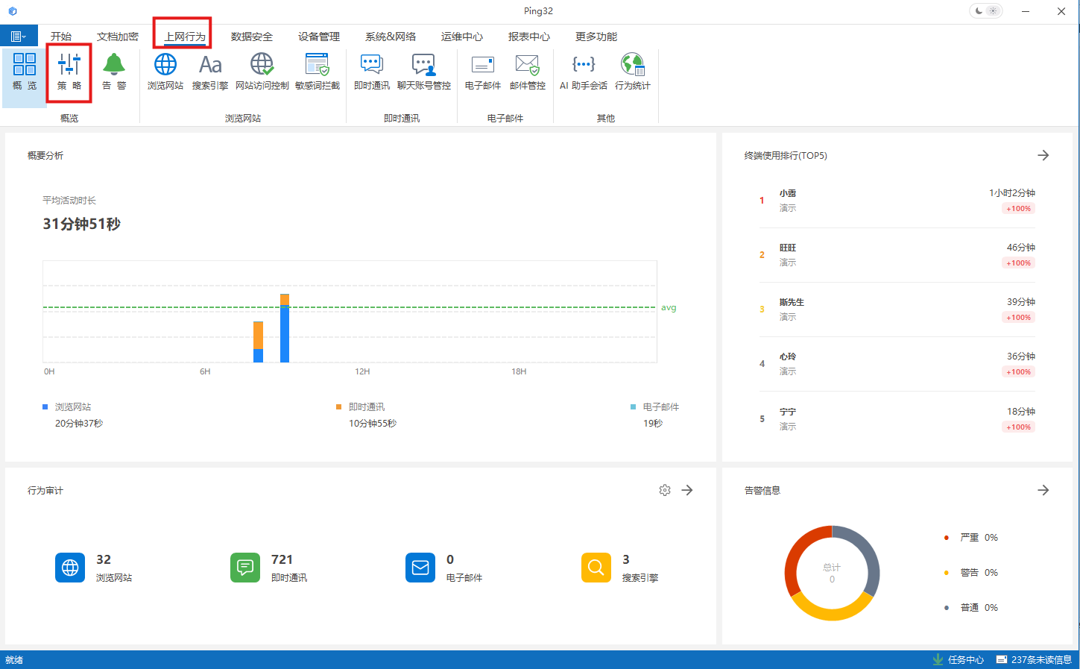The image size is (1080, 669).
Task: Select 聊天账号管控 ribbon icon
Action: tap(424, 72)
